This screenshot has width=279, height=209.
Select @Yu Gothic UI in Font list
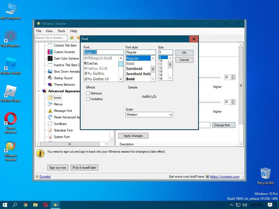(101, 79)
